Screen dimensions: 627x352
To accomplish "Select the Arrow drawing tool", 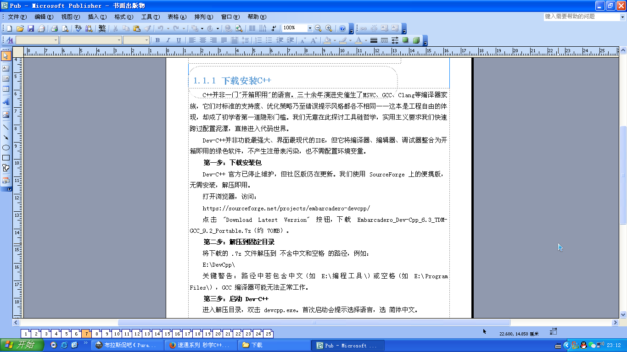I will (x=6, y=137).
